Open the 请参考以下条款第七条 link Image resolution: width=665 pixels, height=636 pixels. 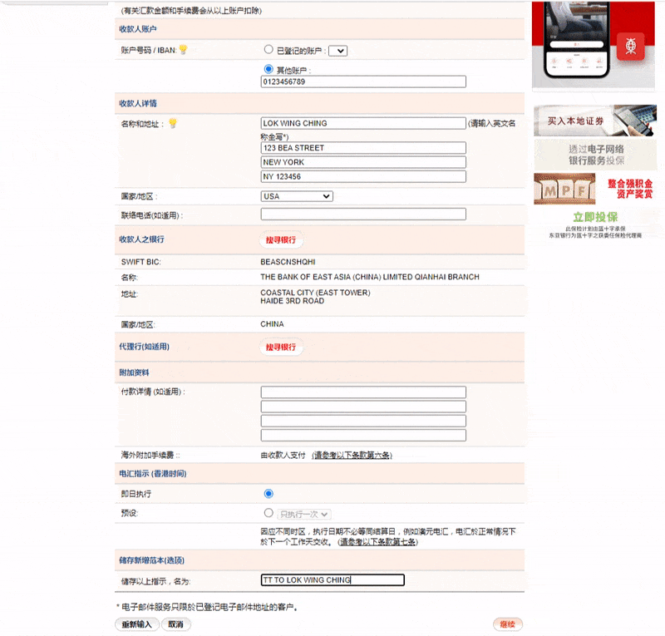[x=378, y=542]
